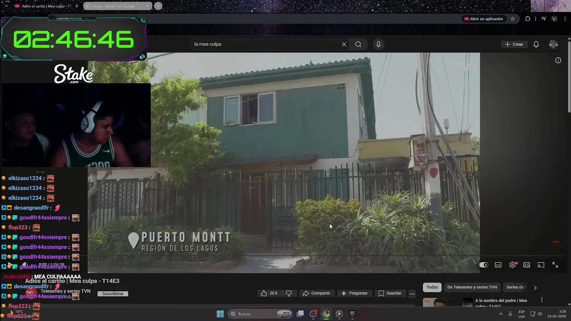Toggle subtitles button in player
The width and height of the screenshot is (571, 321).
[x=498, y=265]
